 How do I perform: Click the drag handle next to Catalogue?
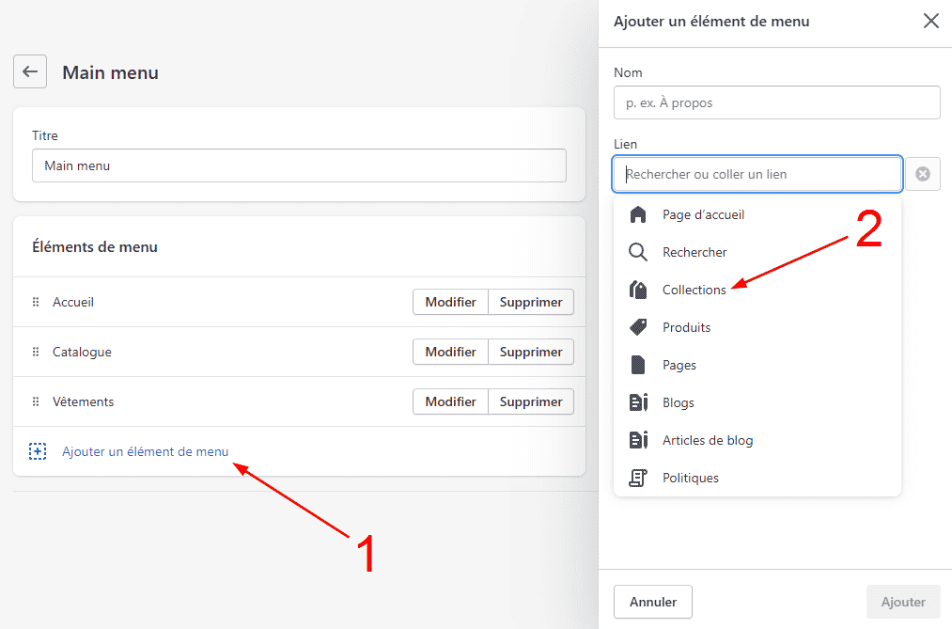pos(36,352)
